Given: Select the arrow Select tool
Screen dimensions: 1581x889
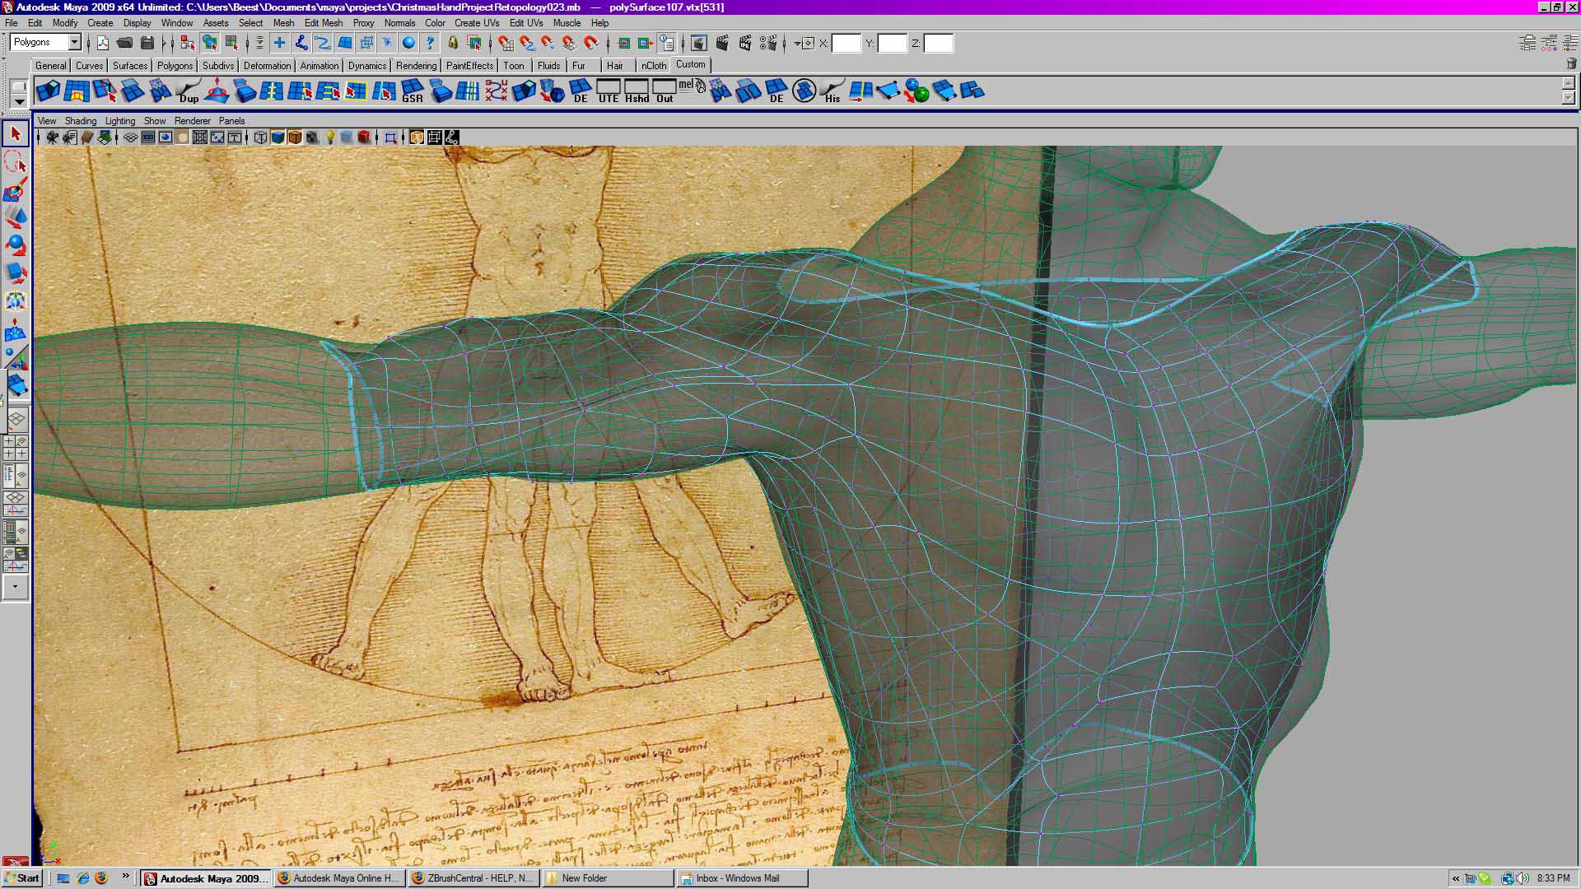Looking at the screenshot, I should click(15, 133).
